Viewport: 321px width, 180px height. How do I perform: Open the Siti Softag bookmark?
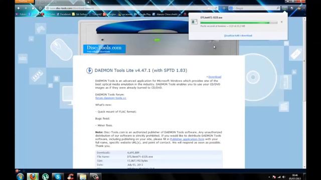(x=80, y=14)
